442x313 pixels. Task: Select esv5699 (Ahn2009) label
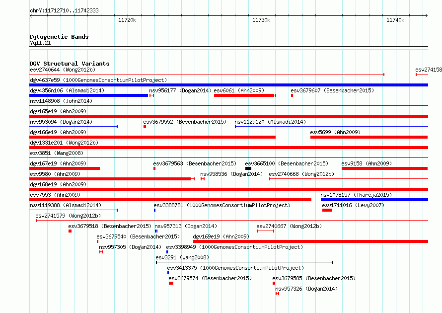click(335, 132)
